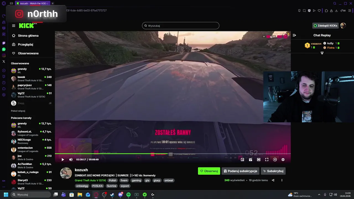The height and width of the screenshot is (199, 354).
Task: Click the Obserwuj follow button
Action: (209, 171)
